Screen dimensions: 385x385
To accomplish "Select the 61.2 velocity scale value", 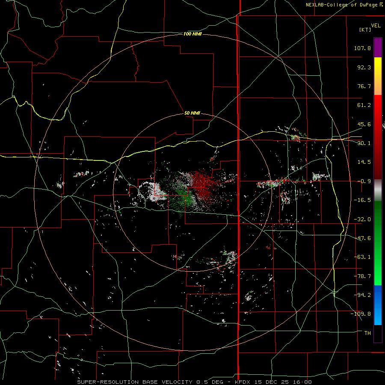I will click(364, 105).
